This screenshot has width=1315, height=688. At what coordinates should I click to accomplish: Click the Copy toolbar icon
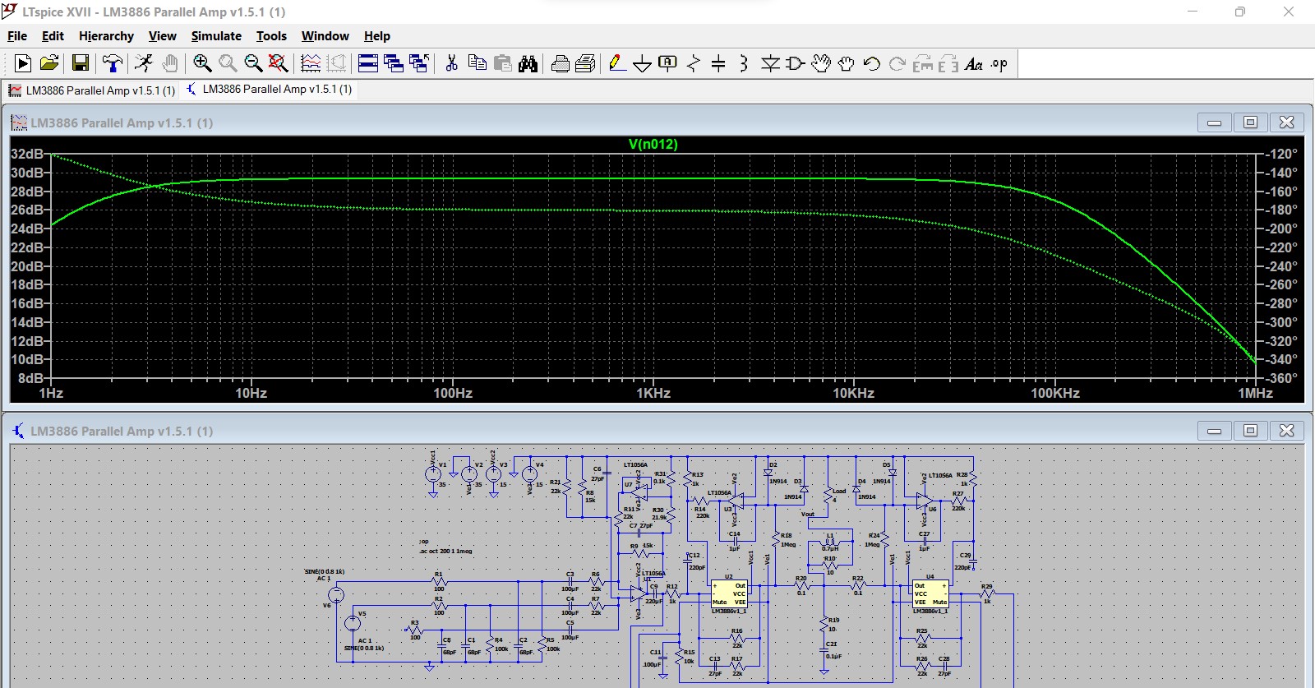(x=477, y=63)
